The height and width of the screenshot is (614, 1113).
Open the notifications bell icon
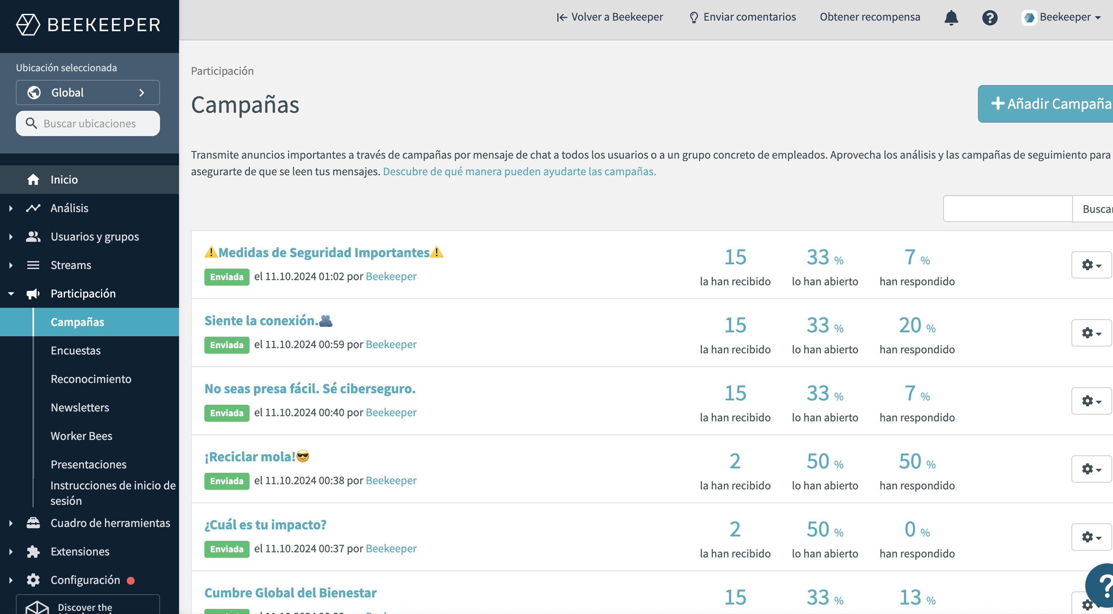pyautogui.click(x=951, y=17)
